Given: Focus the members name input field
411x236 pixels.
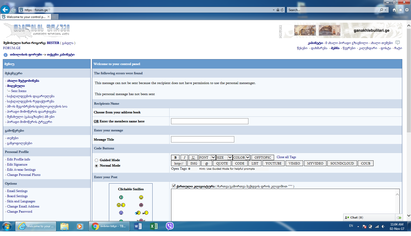Looking at the screenshot, I should coord(210,121).
